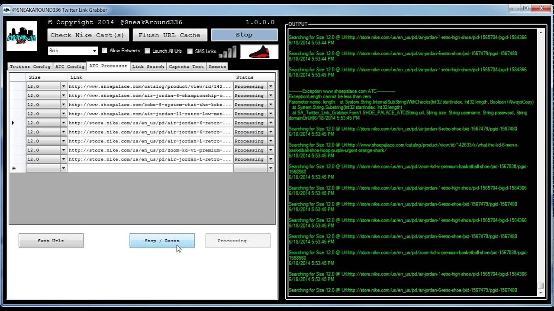This screenshot has height=311, width=554.
Task: Click the Check Nike Cart(s) button
Action: click(x=87, y=35)
